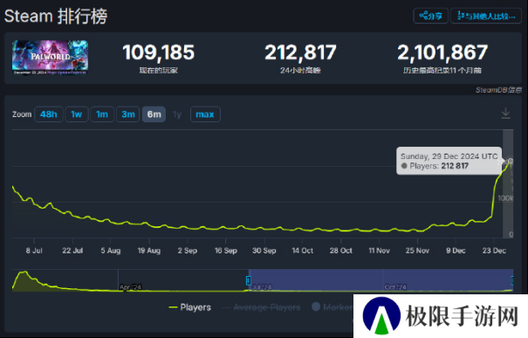This screenshot has height=338, width=528.
Task: Toggle the Players series in the legend
Action: tap(190, 307)
